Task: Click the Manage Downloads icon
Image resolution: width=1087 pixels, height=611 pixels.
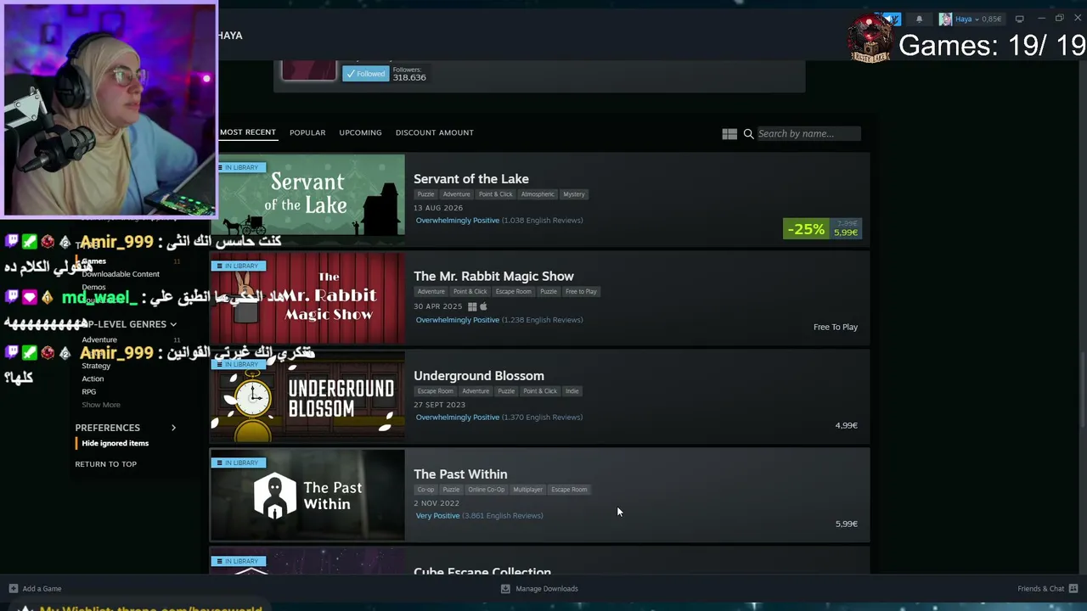Action: tap(505, 588)
